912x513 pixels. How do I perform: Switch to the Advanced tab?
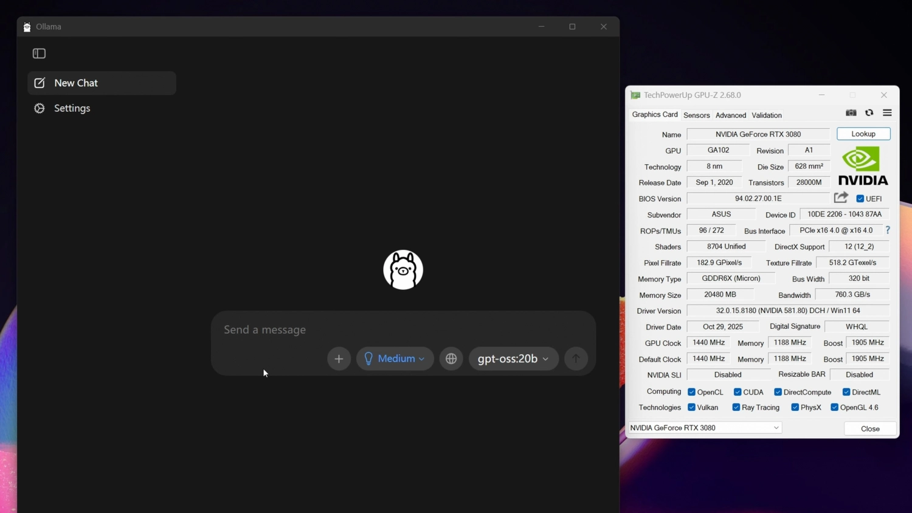(730, 115)
